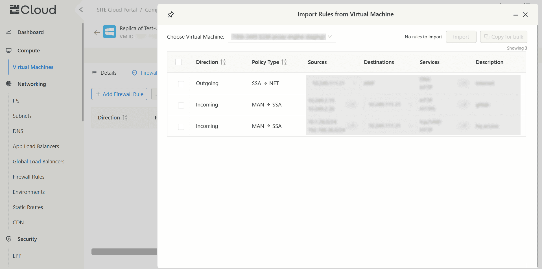Open Firewall Rules in sidebar

(x=29, y=177)
